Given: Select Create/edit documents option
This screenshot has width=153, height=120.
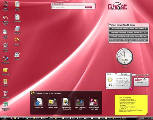Looking at the screenshot, I should coord(66,102).
